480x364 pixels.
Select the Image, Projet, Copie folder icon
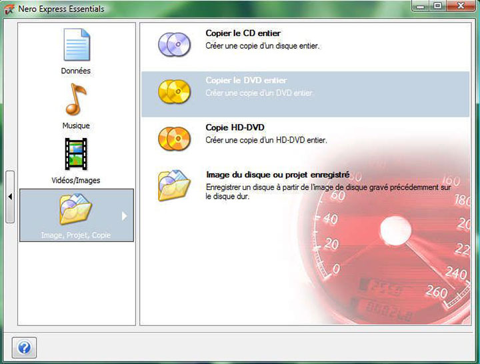point(75,209)
